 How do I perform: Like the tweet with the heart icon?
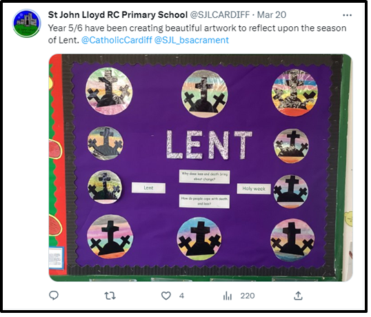click(x=166, y=296)
